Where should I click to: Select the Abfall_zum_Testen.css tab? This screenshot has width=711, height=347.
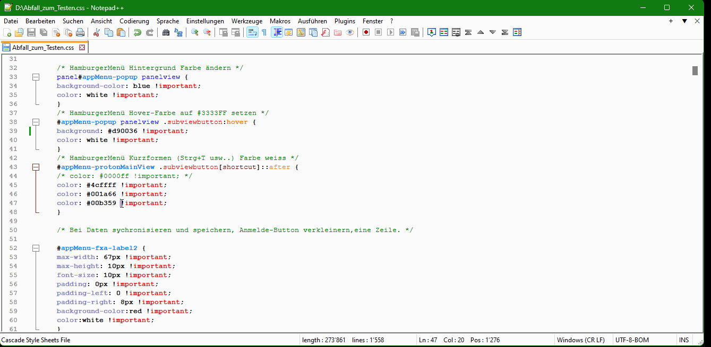click(x=42, y=48)
